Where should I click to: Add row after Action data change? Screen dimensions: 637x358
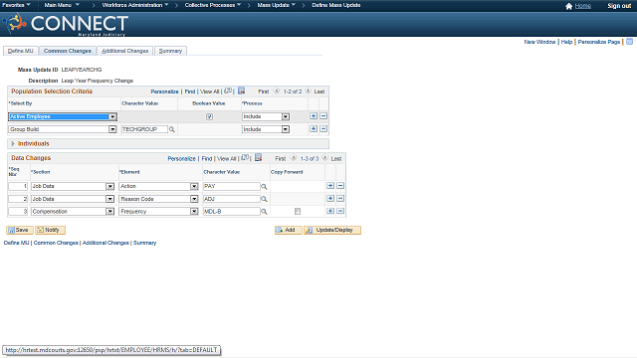(330, 186)
